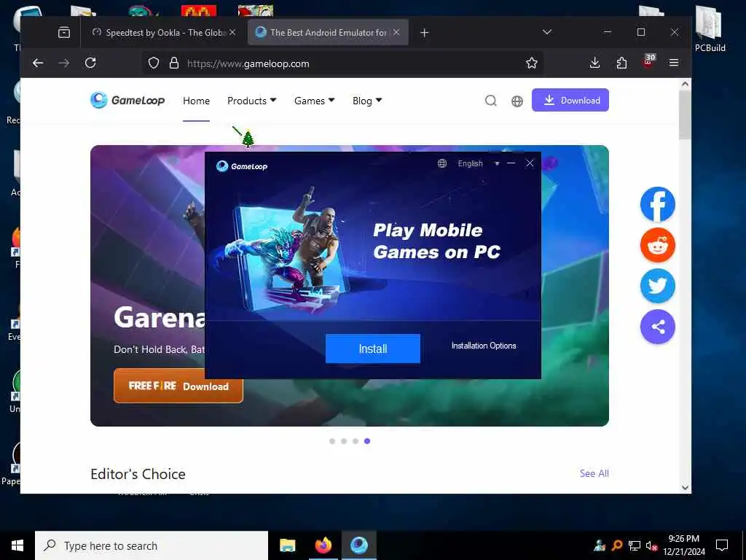Click the network tray icon
Screen dimensions: 746x560
pyautogui.click(x=634, y=545)
